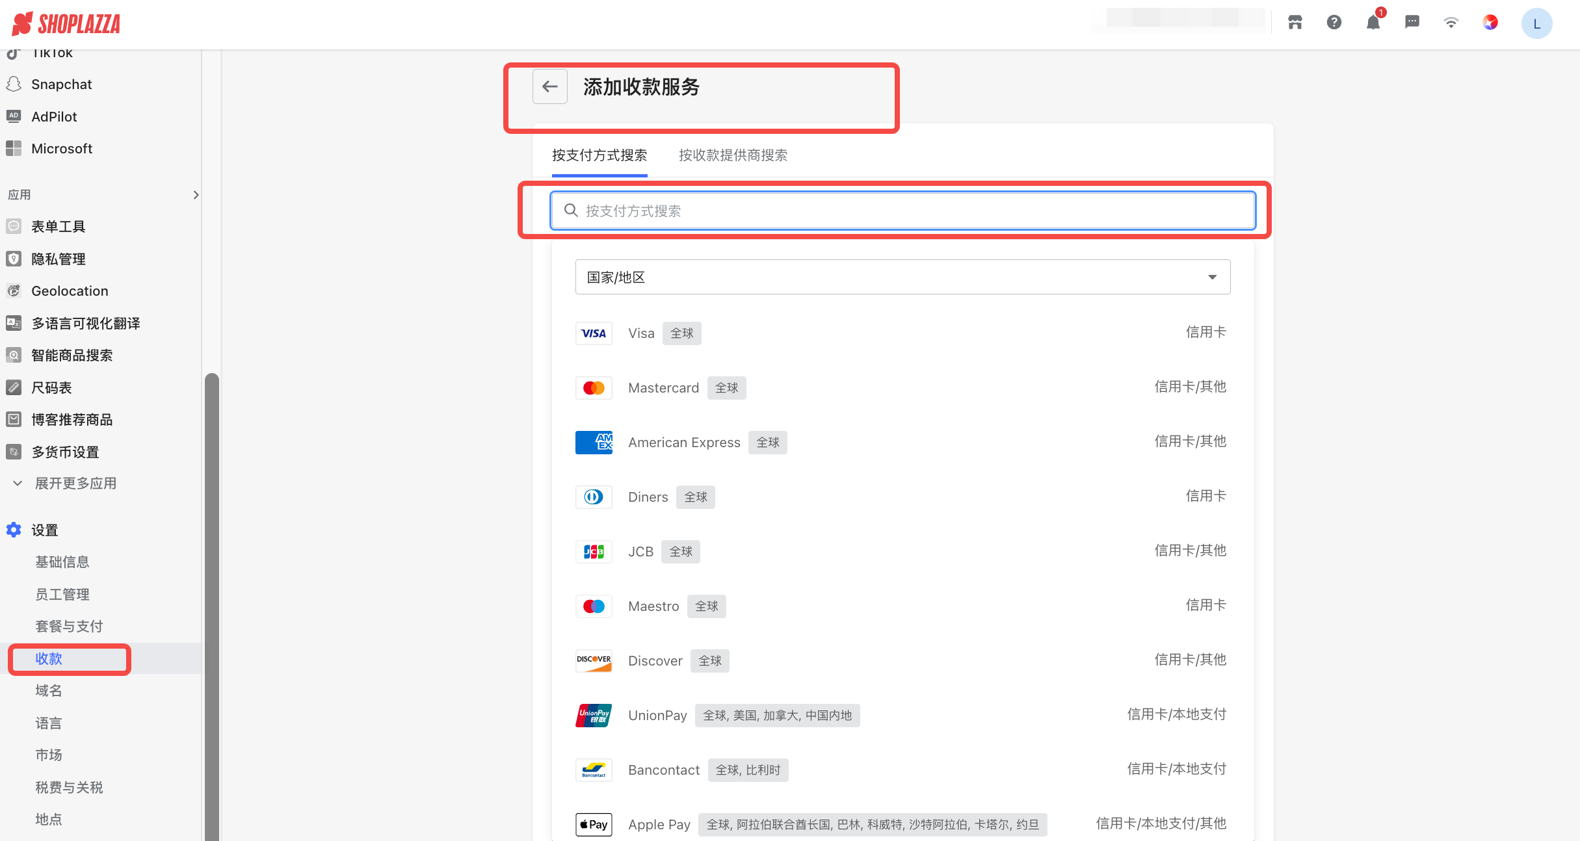Screen dimensions: 1580x841
Task: Open 博客推荐商品 app
Action: point(72,420)
